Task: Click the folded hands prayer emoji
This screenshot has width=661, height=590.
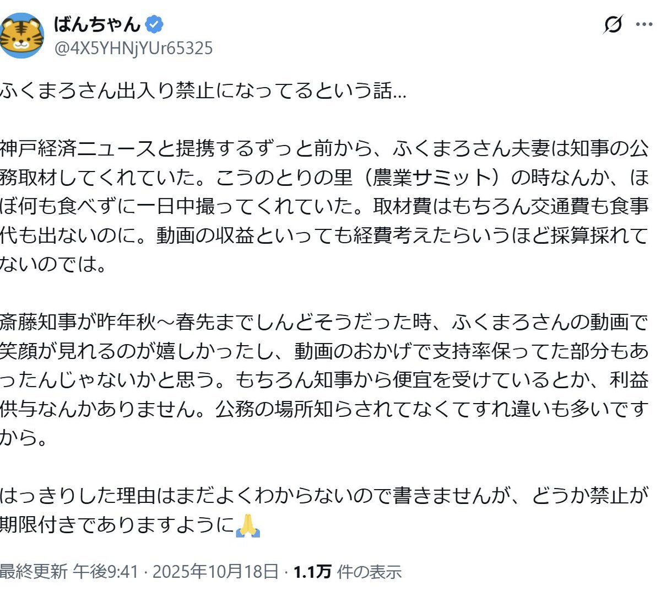Action: coord(247,525)
